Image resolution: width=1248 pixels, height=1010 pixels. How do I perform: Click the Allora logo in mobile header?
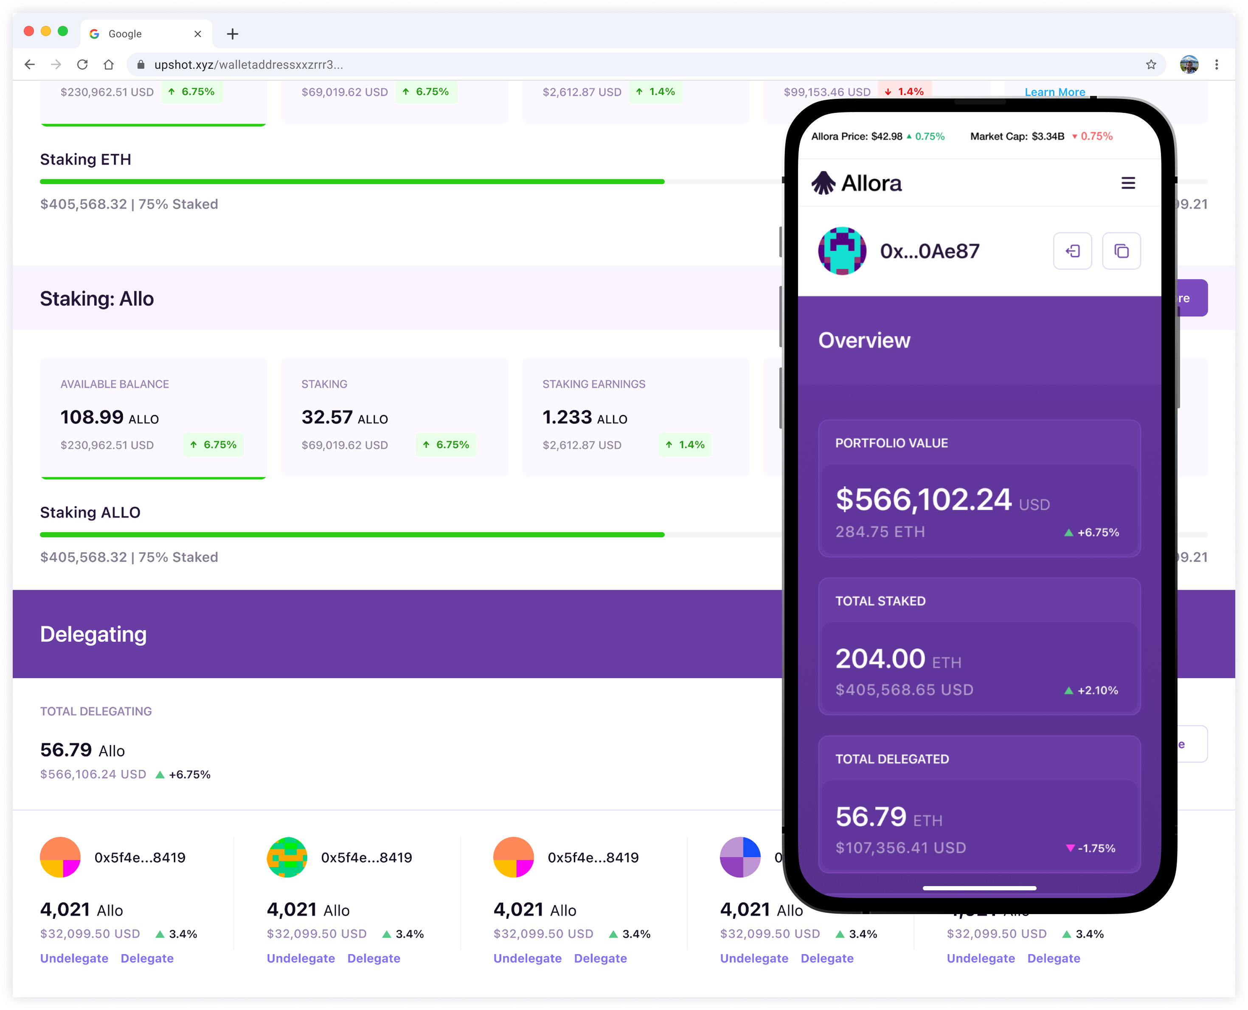(x=857, y=183)
